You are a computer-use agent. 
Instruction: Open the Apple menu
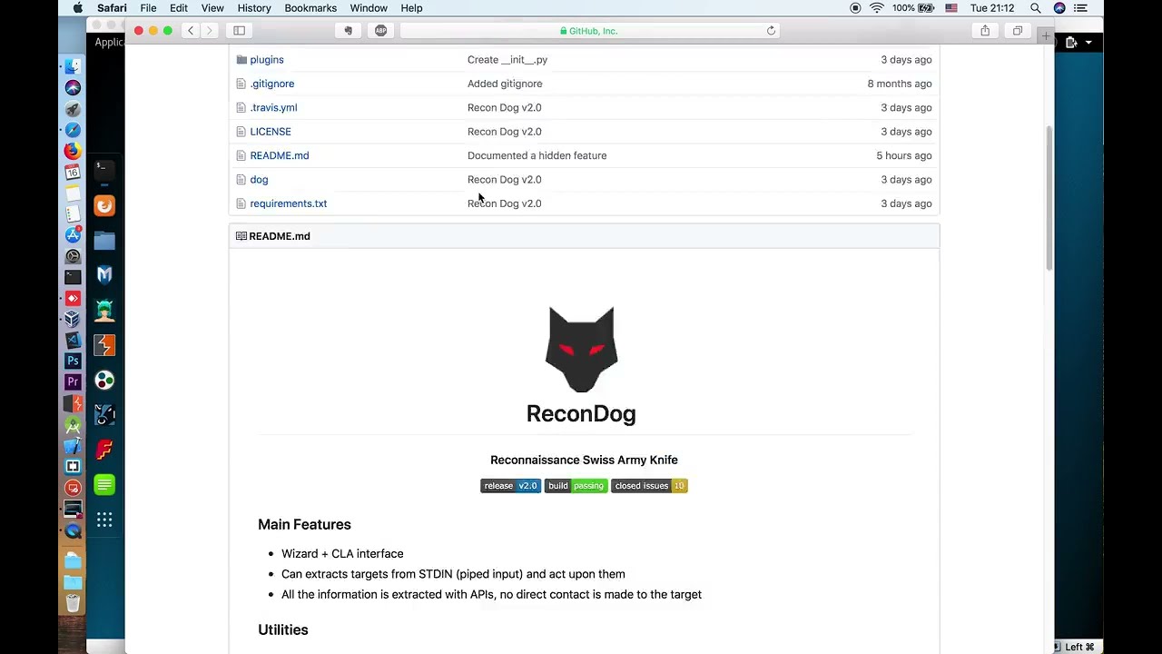click(78, 8)
